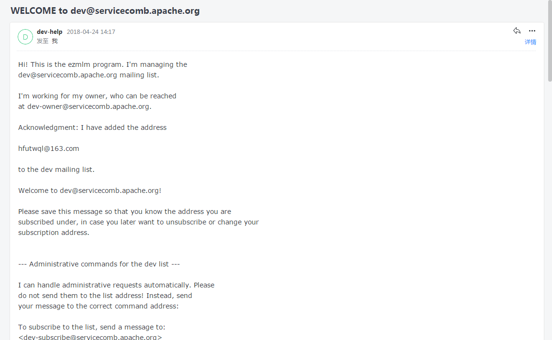Image resolution: width=552 pixels, height=340 pixels.
Task: Click sender name dev-help
Action: (x=50, y=32)
